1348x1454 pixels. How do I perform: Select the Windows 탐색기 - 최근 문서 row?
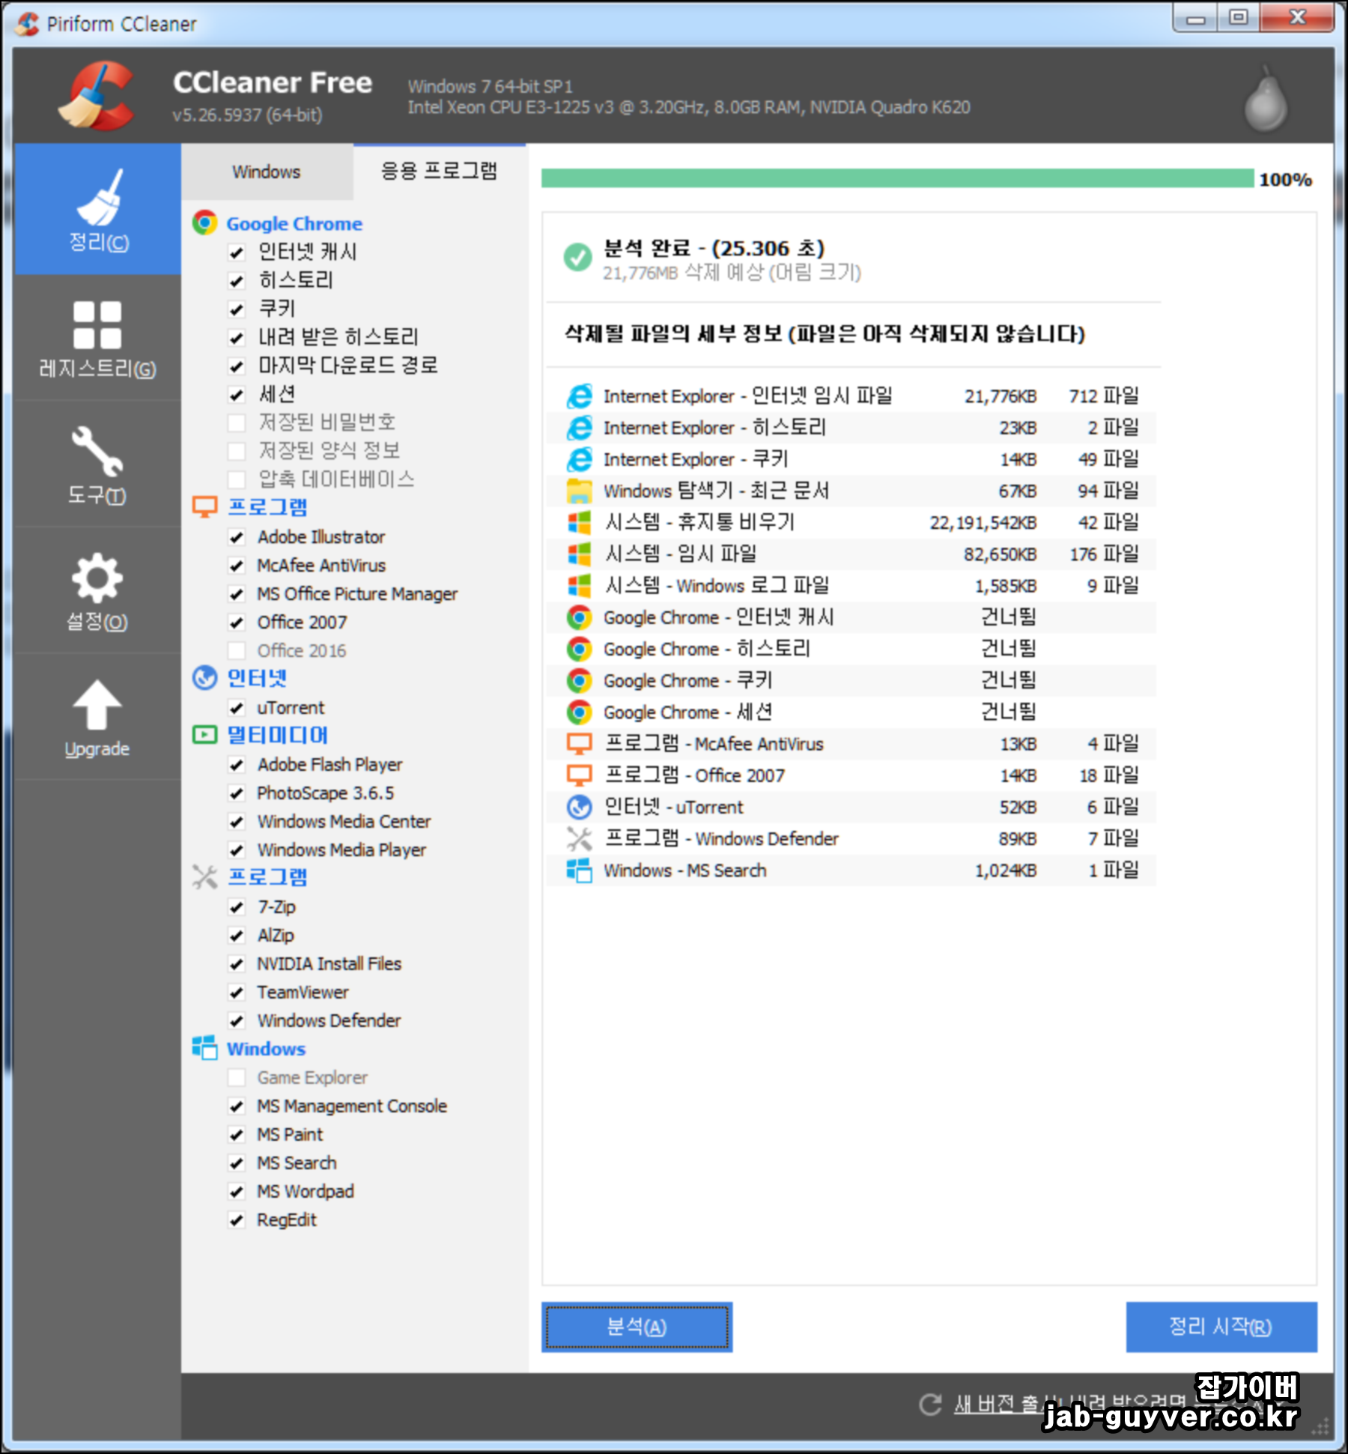851,491
